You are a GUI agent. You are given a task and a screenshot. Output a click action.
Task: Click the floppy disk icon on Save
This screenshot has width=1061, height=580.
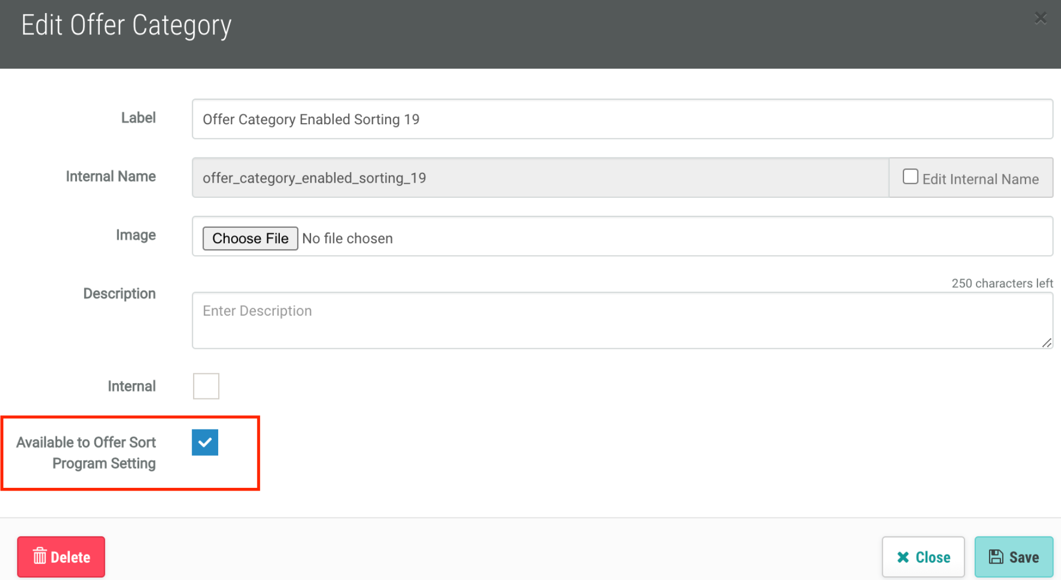(996, 557)
